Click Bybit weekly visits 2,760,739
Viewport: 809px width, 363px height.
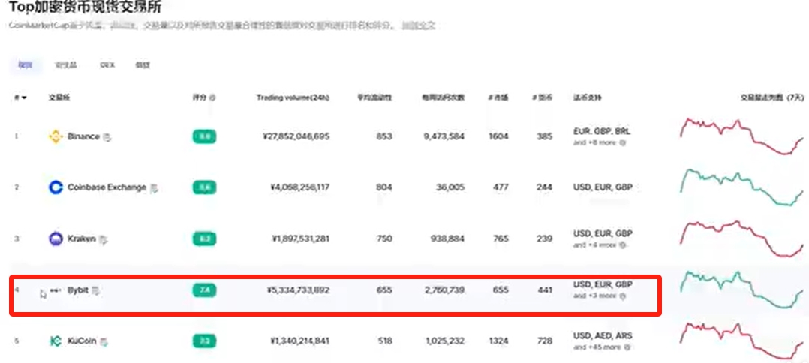444,290
